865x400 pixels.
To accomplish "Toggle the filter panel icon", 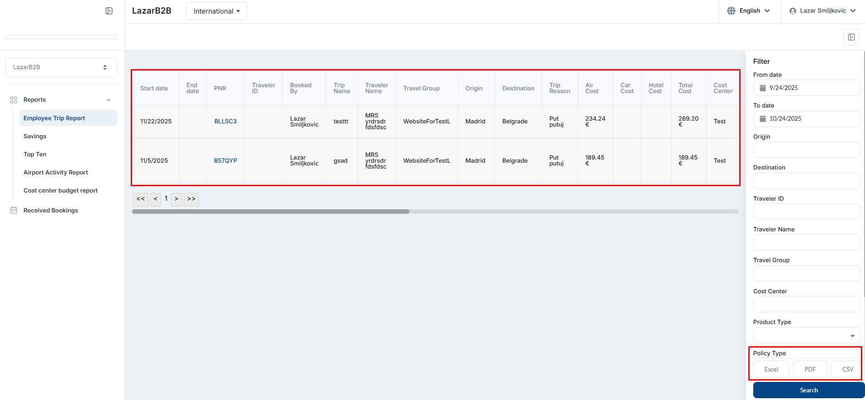I will pos(851,37).
